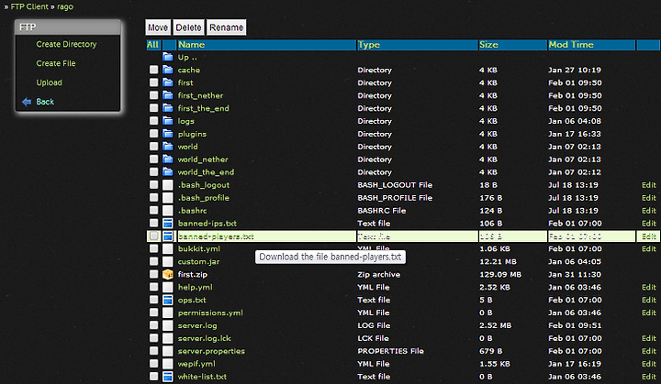Viewport: 661px width, 384px height.
Task: Sort the list by Name column
Action: tap(191, 45)
